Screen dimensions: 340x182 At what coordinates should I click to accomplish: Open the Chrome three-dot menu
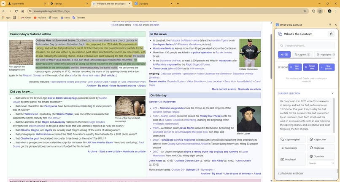tap(336, 11)
